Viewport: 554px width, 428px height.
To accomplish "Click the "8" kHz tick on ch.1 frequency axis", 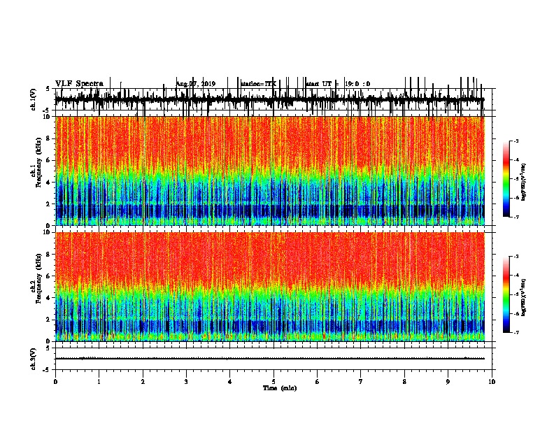I will click(48, 138).
